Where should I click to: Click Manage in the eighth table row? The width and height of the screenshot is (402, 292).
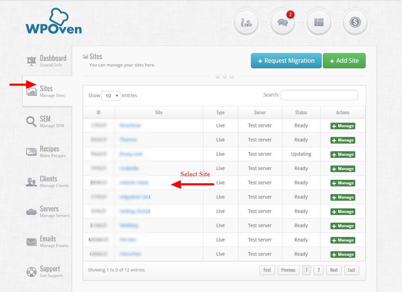coord(343,226)
